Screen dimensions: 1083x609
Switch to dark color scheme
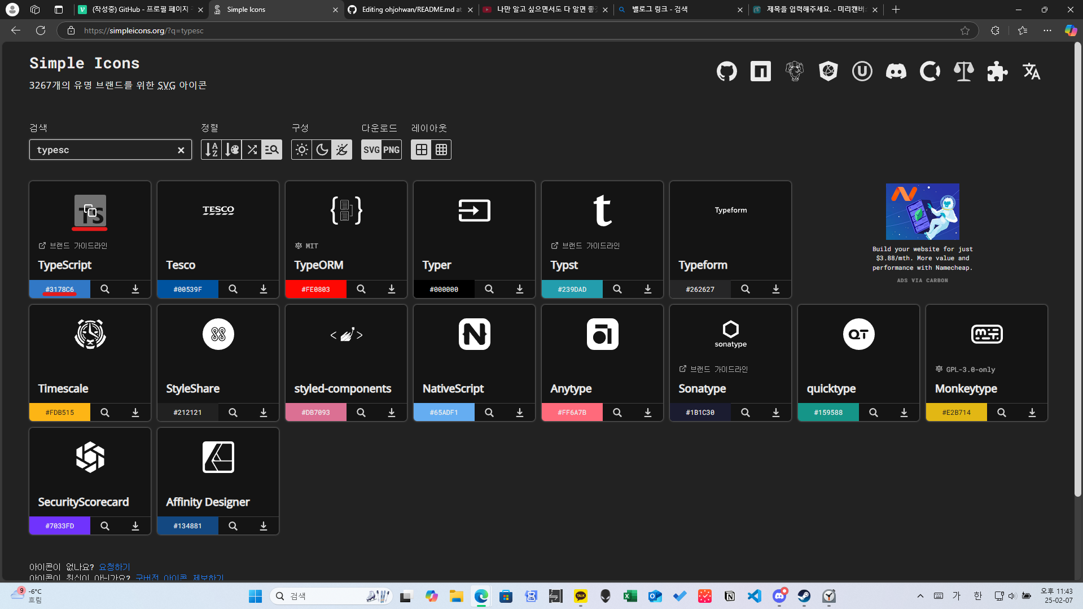pyautogui.click(x=322, y=150)
